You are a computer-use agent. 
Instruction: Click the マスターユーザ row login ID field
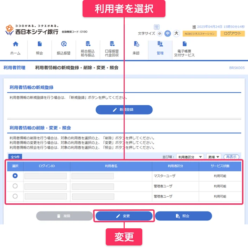click(x=46, y=176)
